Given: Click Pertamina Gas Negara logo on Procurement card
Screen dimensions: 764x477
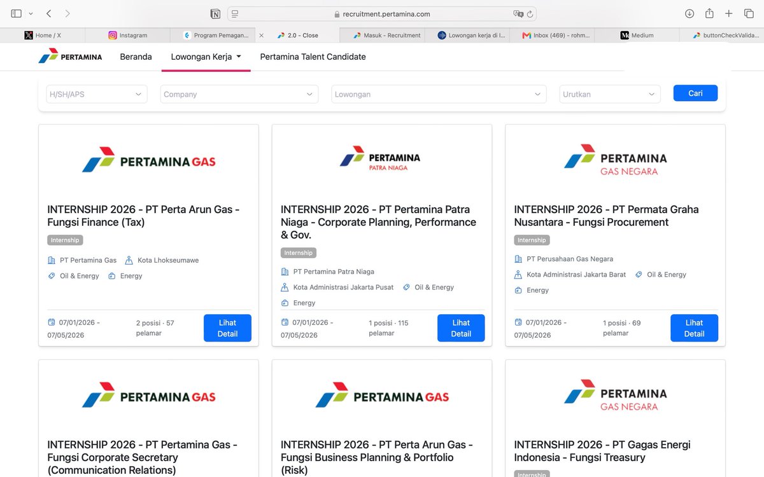Looking at the screenshot, I should point(615,160).
